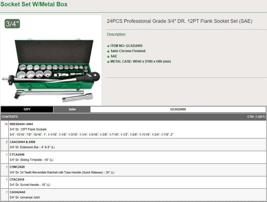Image resolution: width=267 pixels, height=202 pixels.
Task: Click the Socket Set W/Metal Box heading
Action: click(x=34, y=4)
